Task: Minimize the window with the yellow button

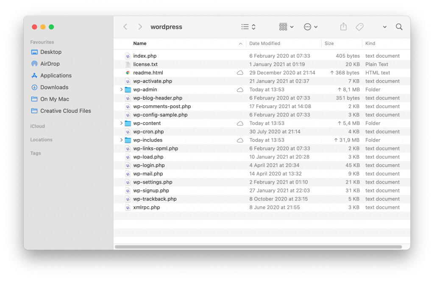Action: (43, 27)
